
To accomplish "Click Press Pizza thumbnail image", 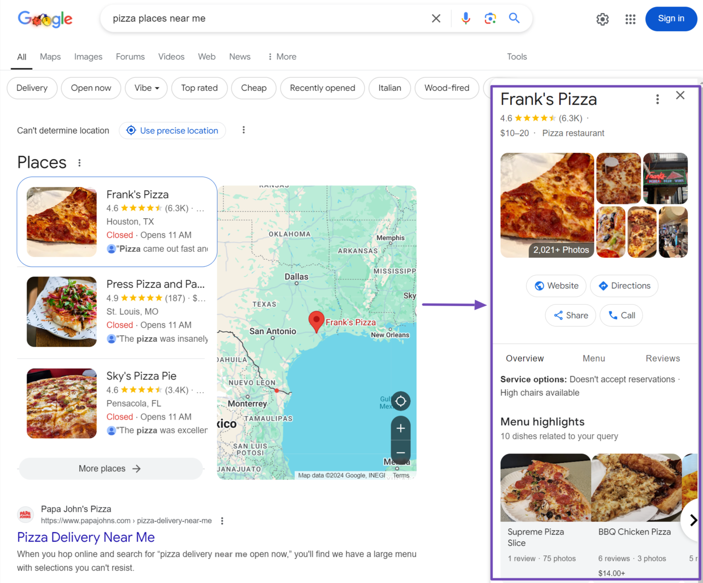I will [62, 312].
